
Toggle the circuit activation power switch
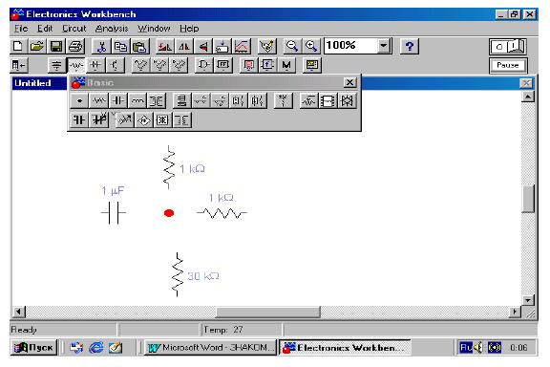(x=508, y=47)
